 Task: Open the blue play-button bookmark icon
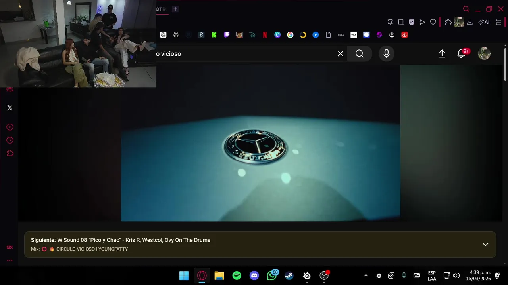tap(316, 35)
